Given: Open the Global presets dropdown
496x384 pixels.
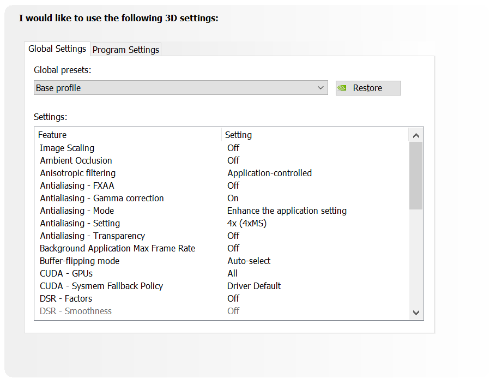Looking at the screenshot, I should click(x=320, y=87).
